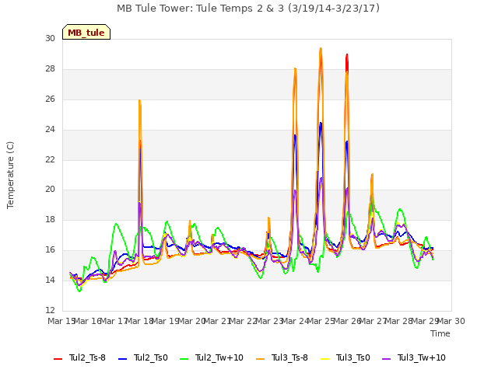Image resolution: width=498 pixels, height=373 pixels.
Task: Click the 30 y-axis tick label
Action: click(x=50, y=38)
